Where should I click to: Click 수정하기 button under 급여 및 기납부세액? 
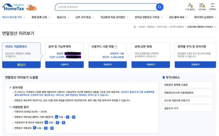[x=65, y=64]
